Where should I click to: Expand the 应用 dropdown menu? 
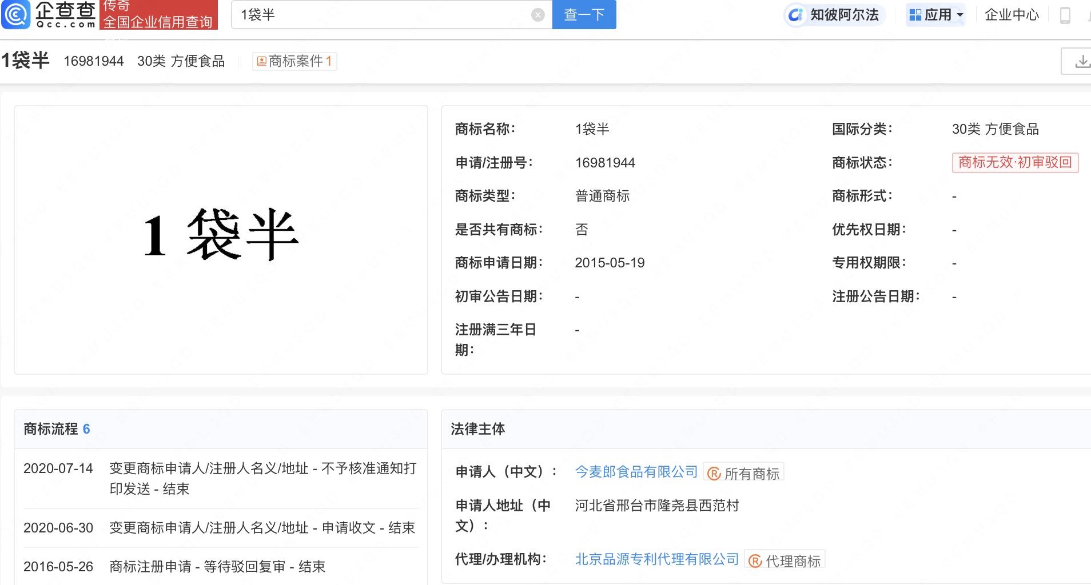click(x=935, y=15)
